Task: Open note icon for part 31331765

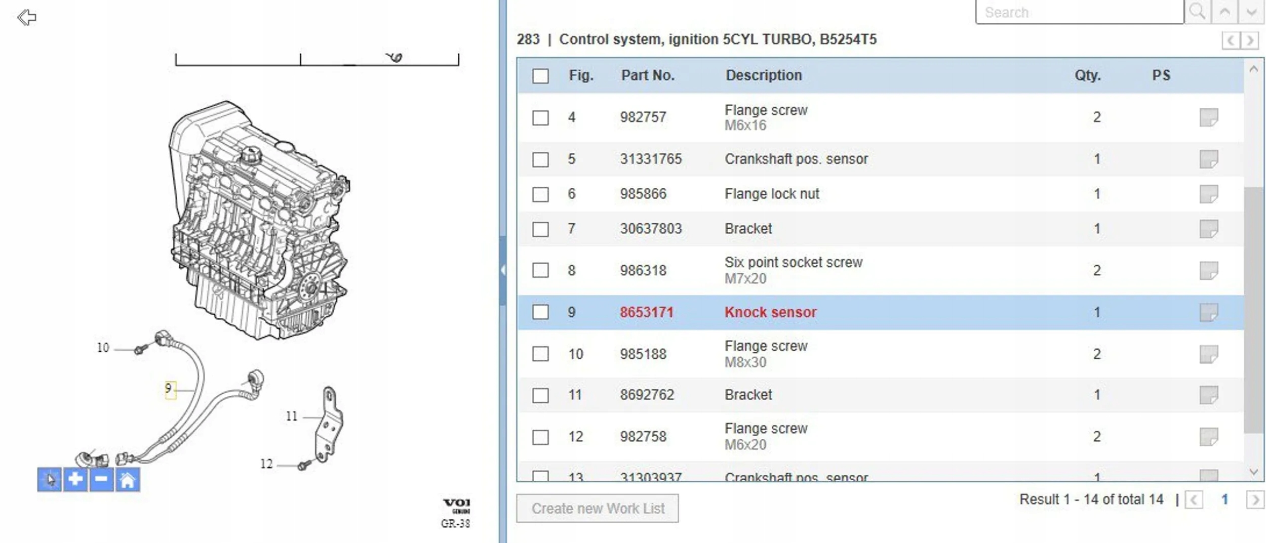Action: pos(1209,159)
